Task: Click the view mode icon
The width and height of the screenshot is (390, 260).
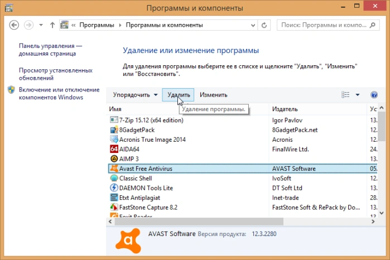Action: coord(345,94)
